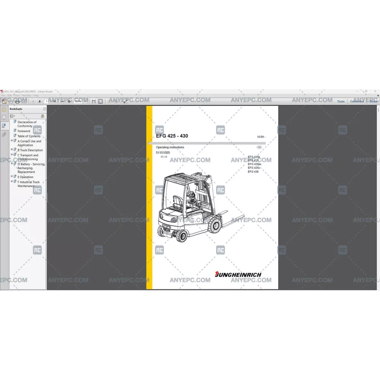Click the fit page width icon
Screen dimensions: 380x380
[x=94, y=101]
